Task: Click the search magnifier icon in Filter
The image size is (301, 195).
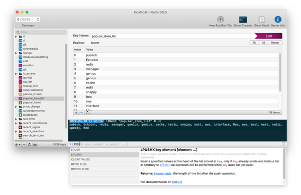Action: (18, 32)
